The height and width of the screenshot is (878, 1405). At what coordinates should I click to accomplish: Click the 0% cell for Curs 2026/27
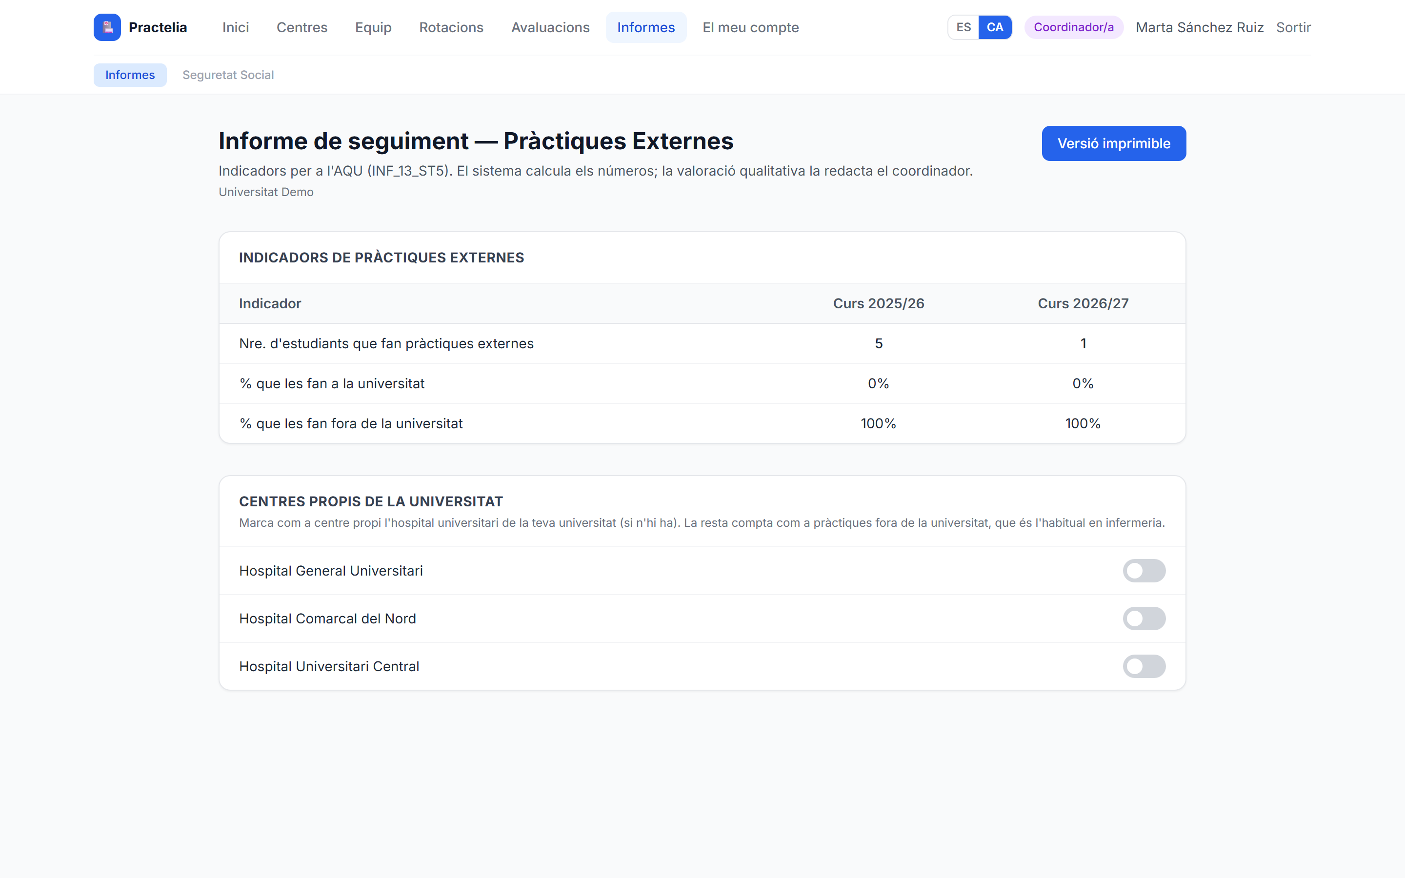[1083, 384]
